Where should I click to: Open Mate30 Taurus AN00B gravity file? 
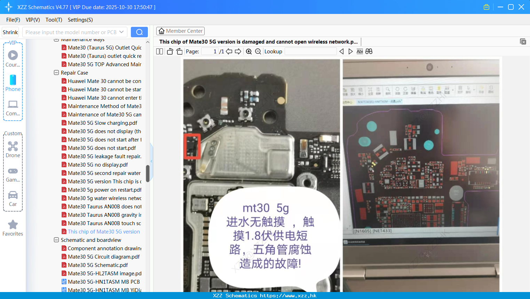coord(104,215)
